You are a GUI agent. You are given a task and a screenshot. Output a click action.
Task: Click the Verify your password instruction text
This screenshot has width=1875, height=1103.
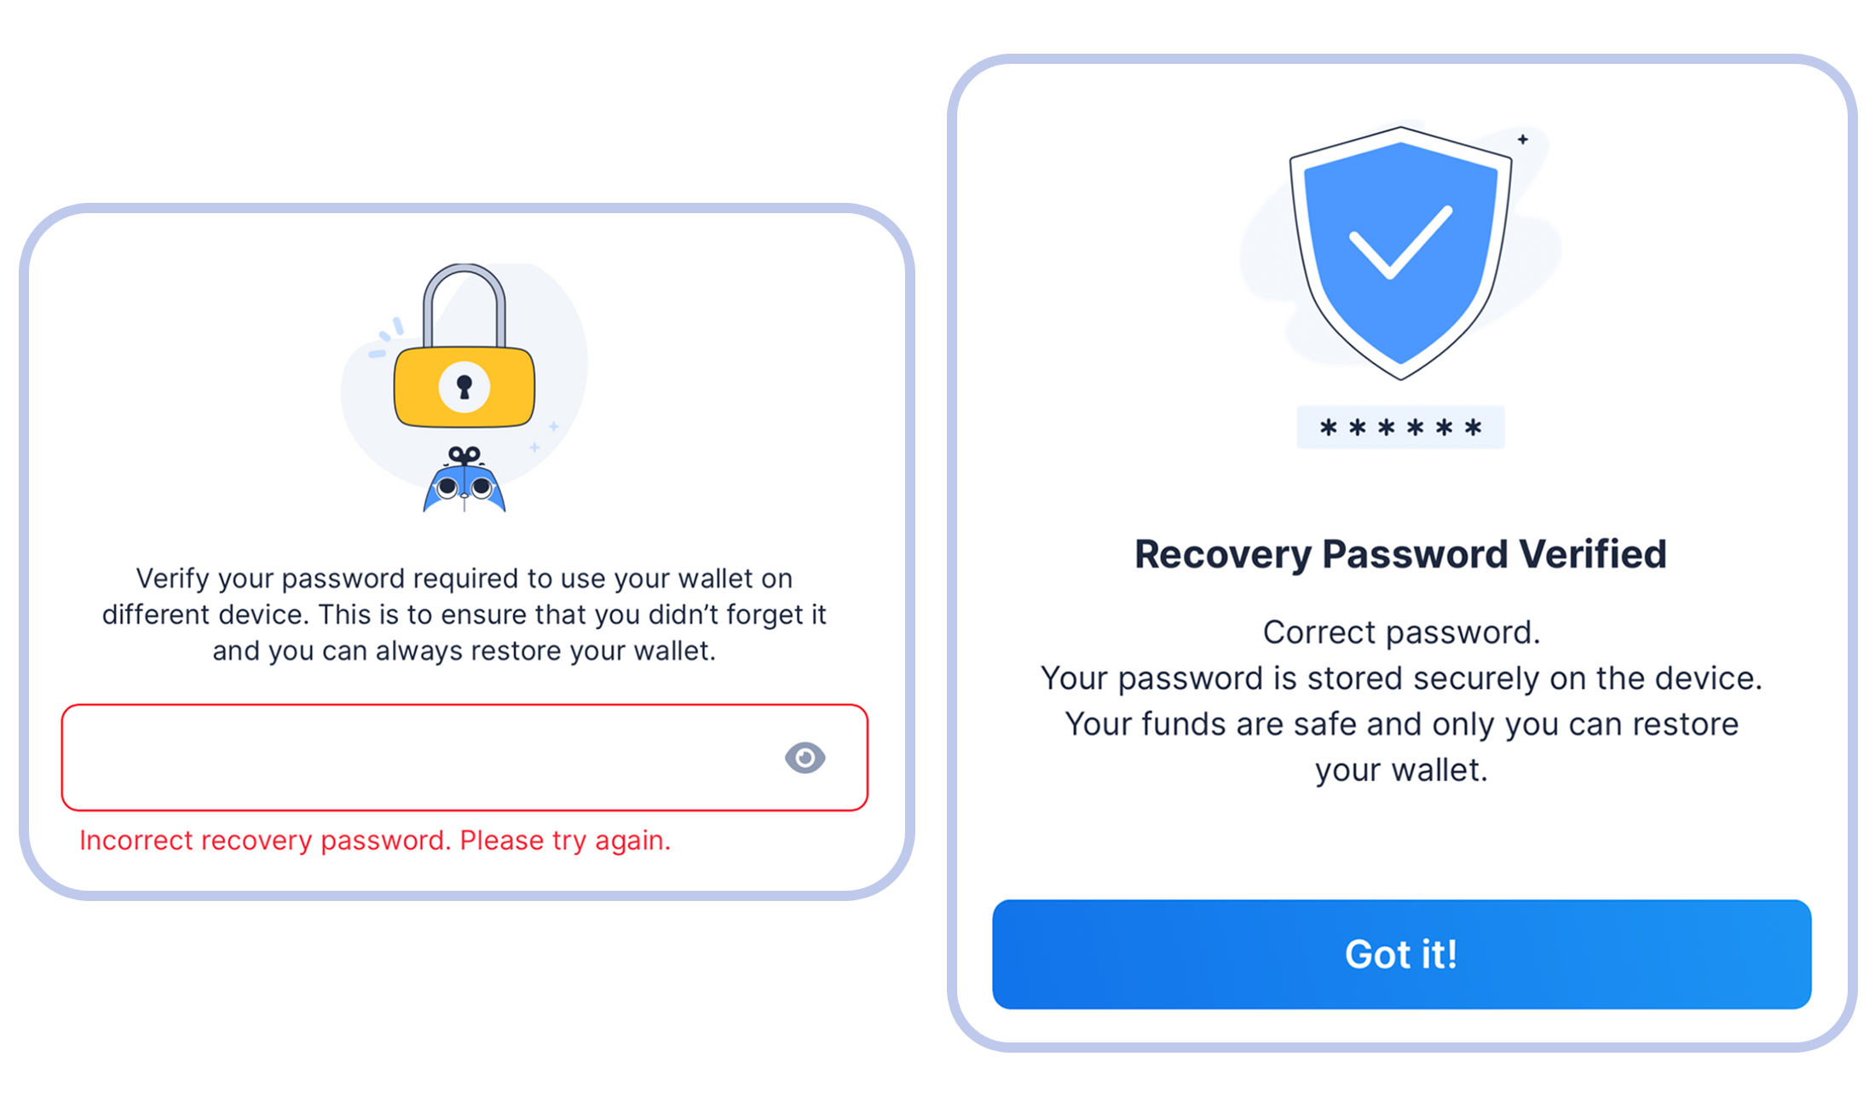point(464,615)
